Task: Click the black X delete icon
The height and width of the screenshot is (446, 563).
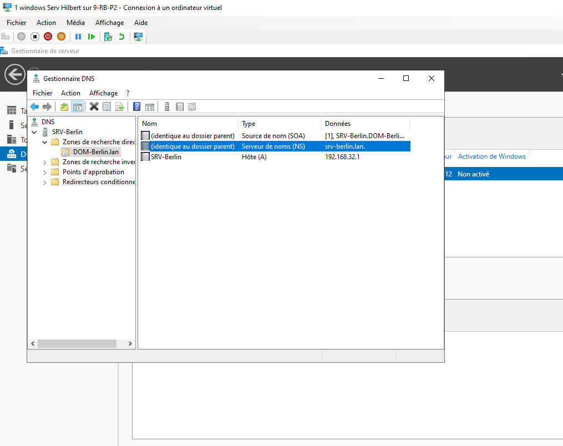Action: [x=94, y=107]
